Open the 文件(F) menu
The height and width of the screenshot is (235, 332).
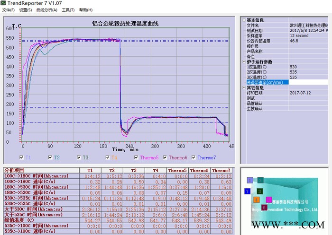pos(8,10)
